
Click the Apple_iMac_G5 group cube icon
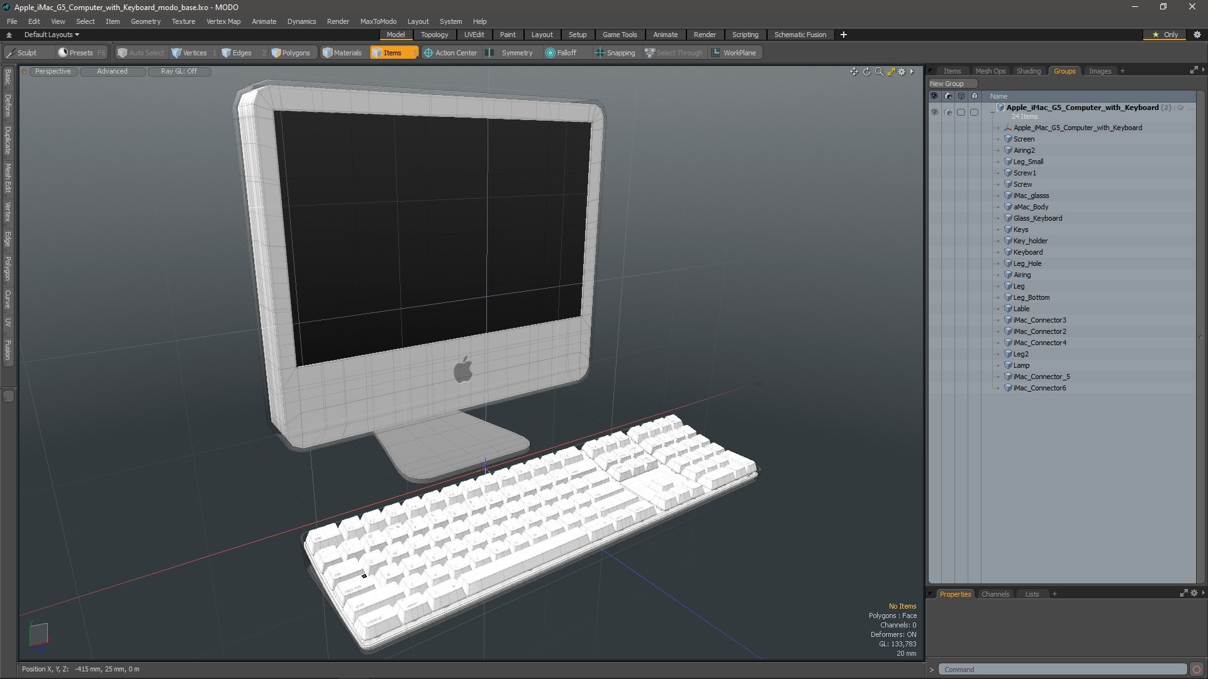[x=1000, y=108]
